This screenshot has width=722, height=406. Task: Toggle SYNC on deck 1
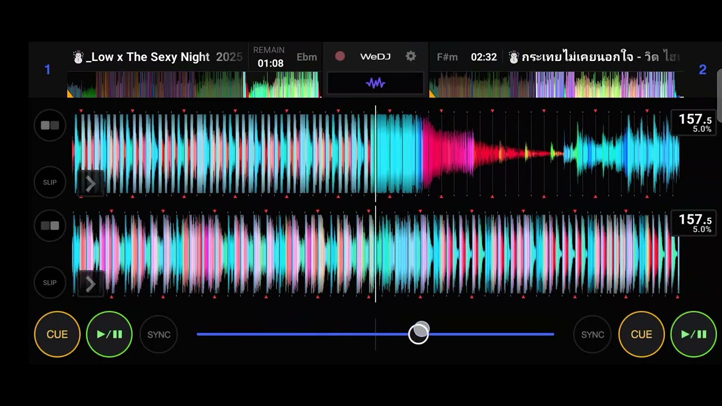pyautogui.click(x=159, y=334)
